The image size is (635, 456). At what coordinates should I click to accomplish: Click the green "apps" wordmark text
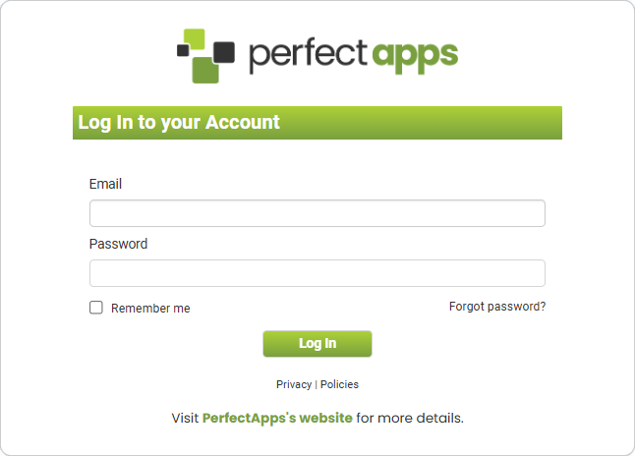pos(415,54)
